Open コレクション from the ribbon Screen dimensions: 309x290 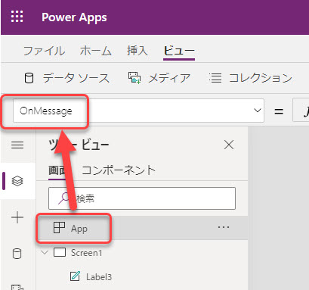pyautogui.click(x=251, y=78)
